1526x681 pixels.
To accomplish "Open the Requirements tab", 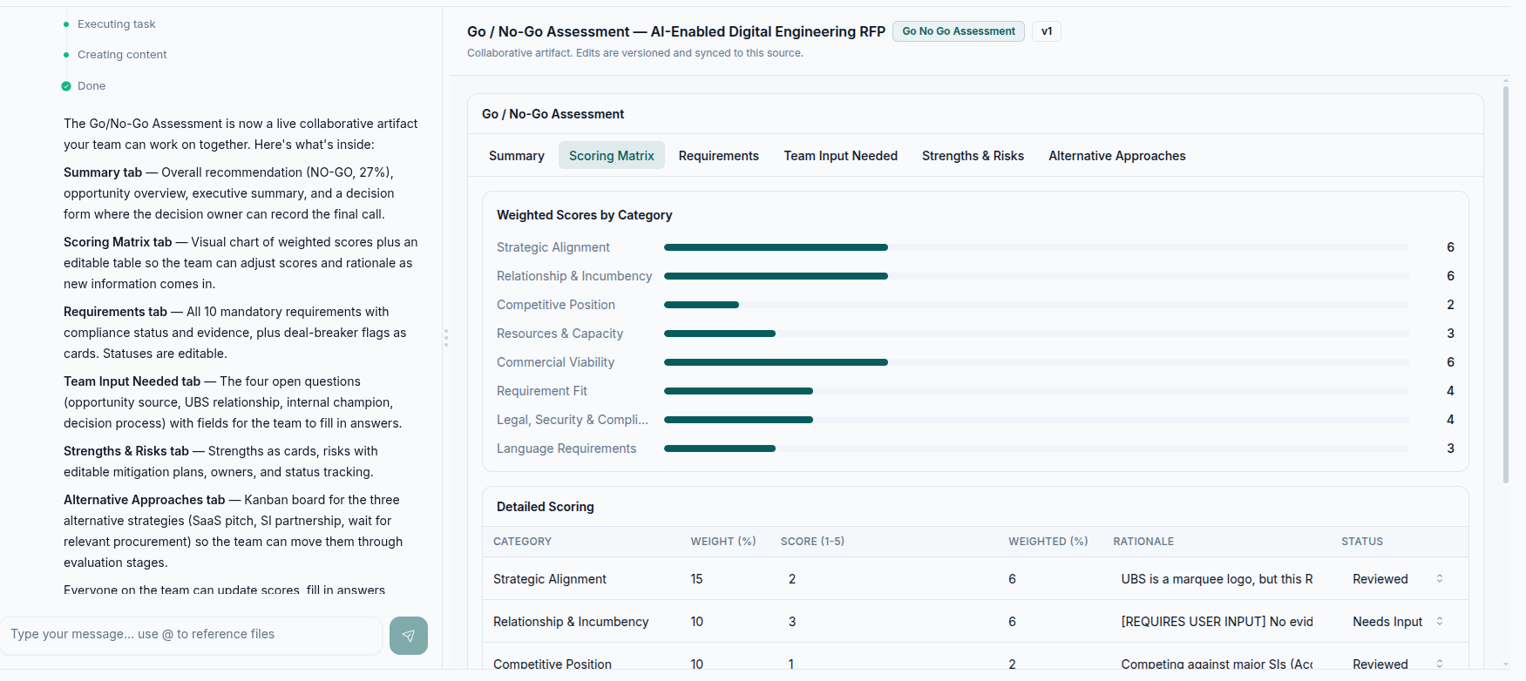I will pyautogui.click(x=718, y=156).
